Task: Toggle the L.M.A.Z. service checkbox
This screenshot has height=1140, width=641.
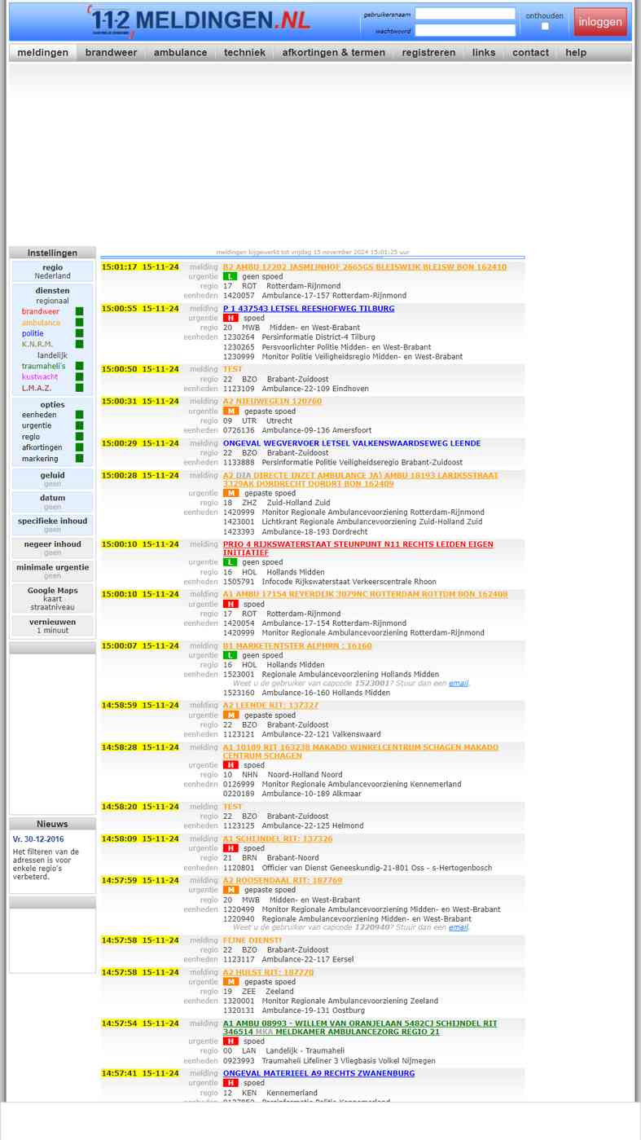Action: pyautogui.click(x=80, y=388)
